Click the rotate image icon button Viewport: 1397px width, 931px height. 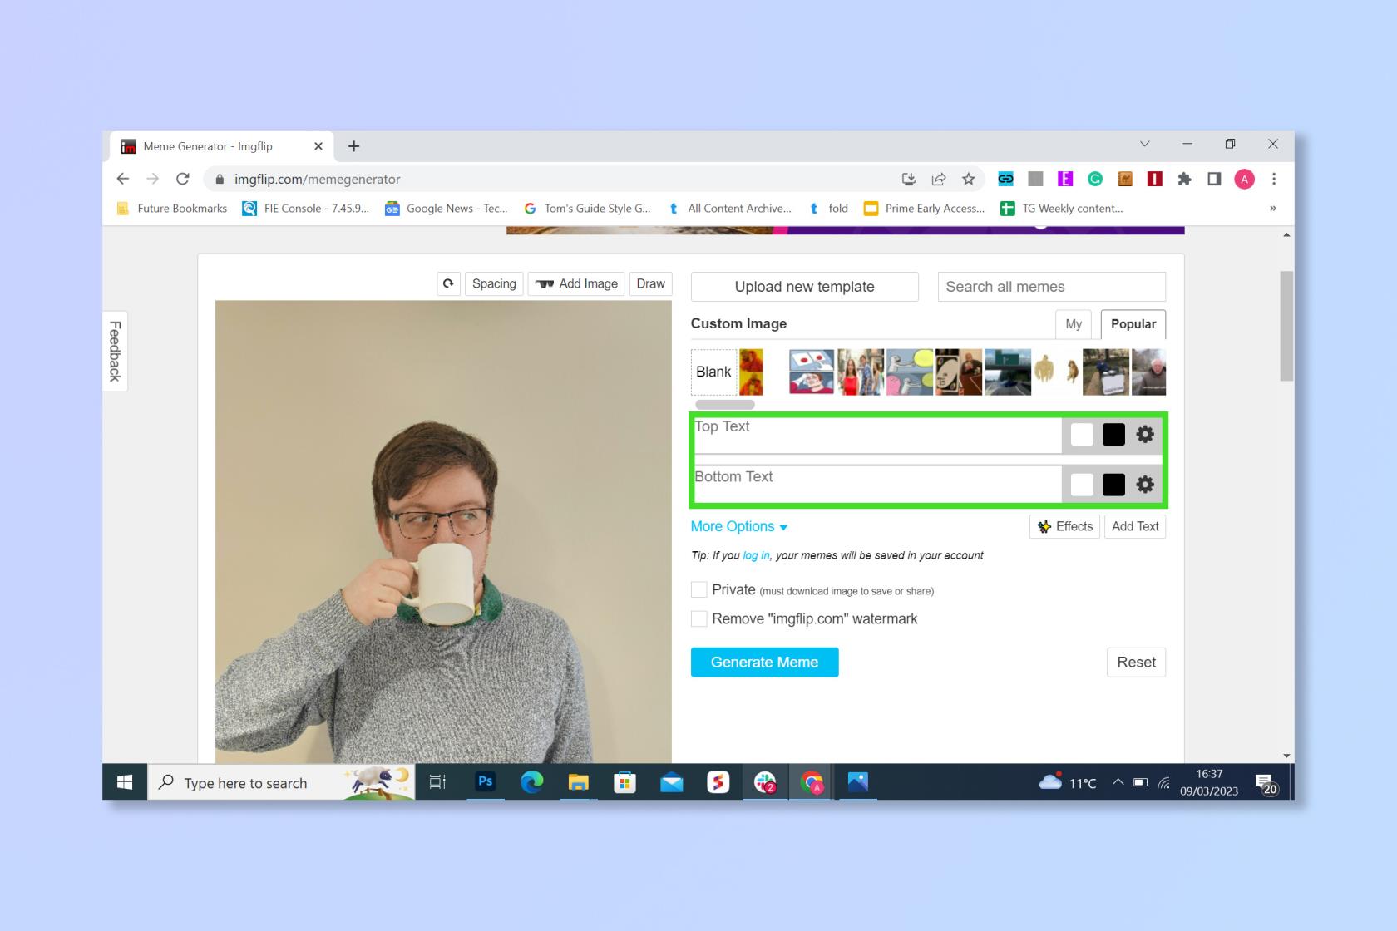[448, 283]
